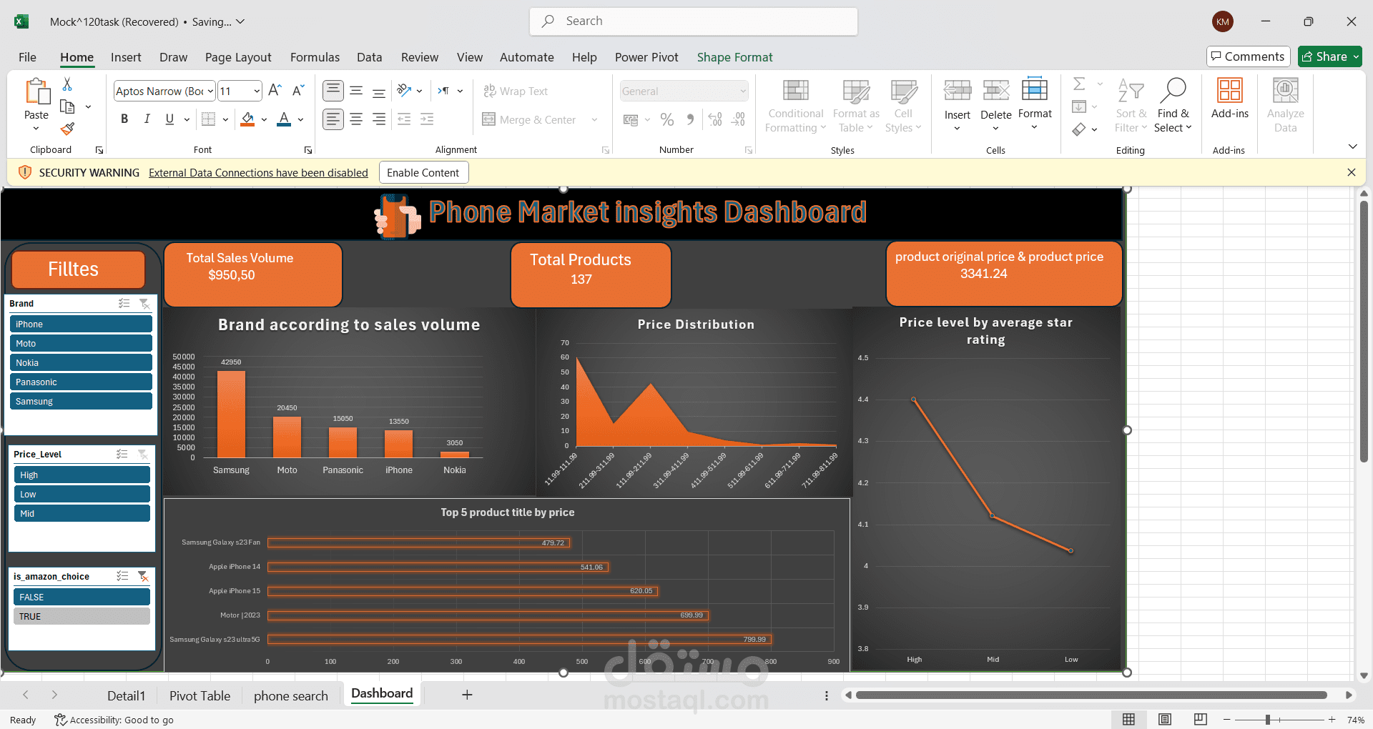The width and height of the screenshot is (1373, 729).
Task: Toggle Italic formatting
Action: click(147, 119)
